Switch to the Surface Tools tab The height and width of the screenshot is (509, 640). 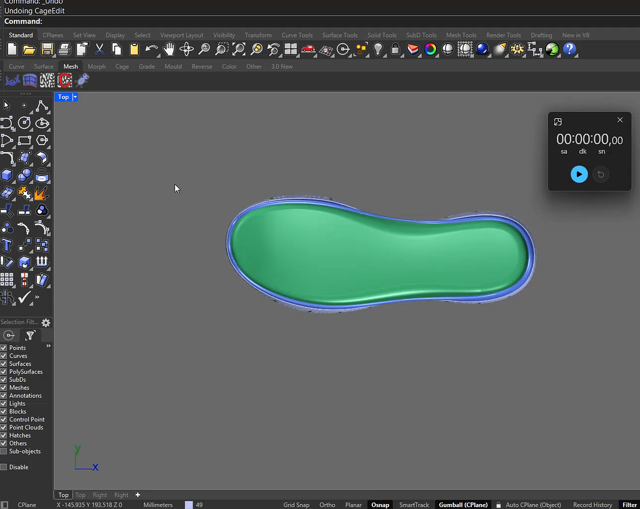(340, 35)
